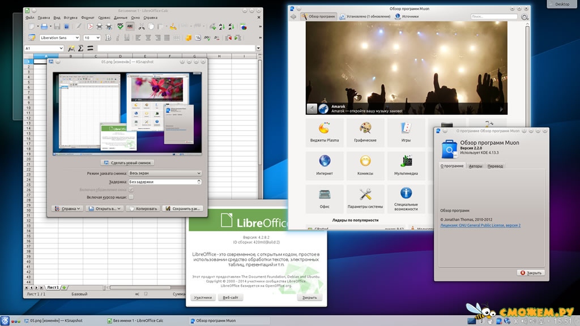Add a decimal place in Calc
The image size is (580, 326).
click(x=207, y=38)
